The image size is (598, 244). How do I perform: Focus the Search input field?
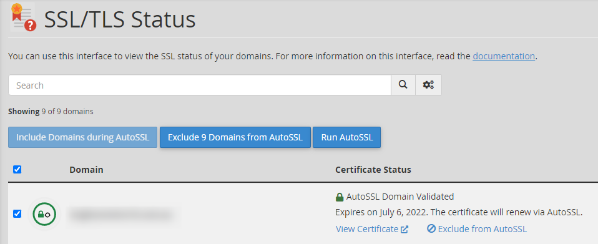point(200,85)
